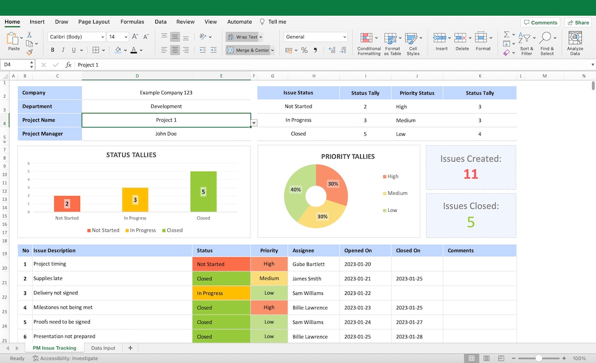Switch to the Formulas ribbon tab

point(132,21)
